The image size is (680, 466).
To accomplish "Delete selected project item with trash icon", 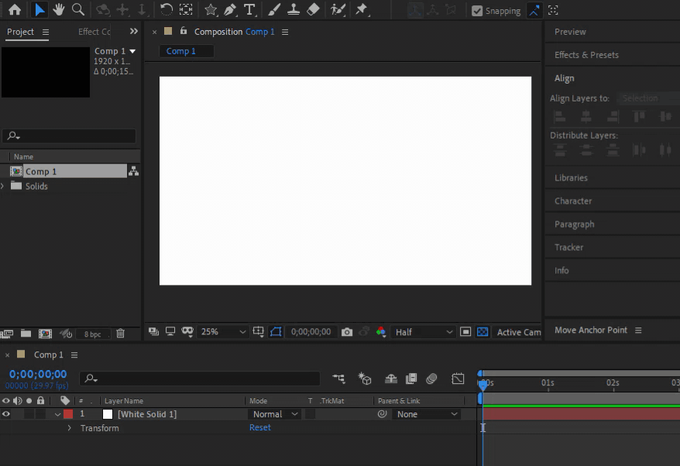I will [121, 334].
